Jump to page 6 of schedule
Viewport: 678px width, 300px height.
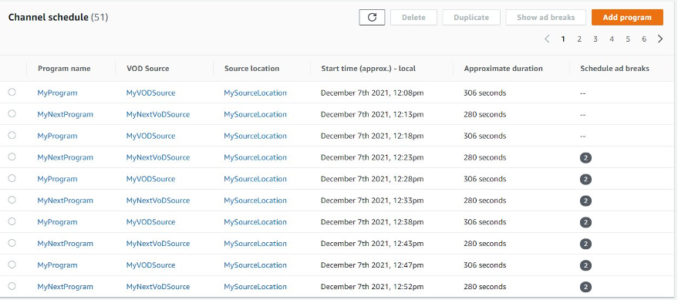(644, 39)
